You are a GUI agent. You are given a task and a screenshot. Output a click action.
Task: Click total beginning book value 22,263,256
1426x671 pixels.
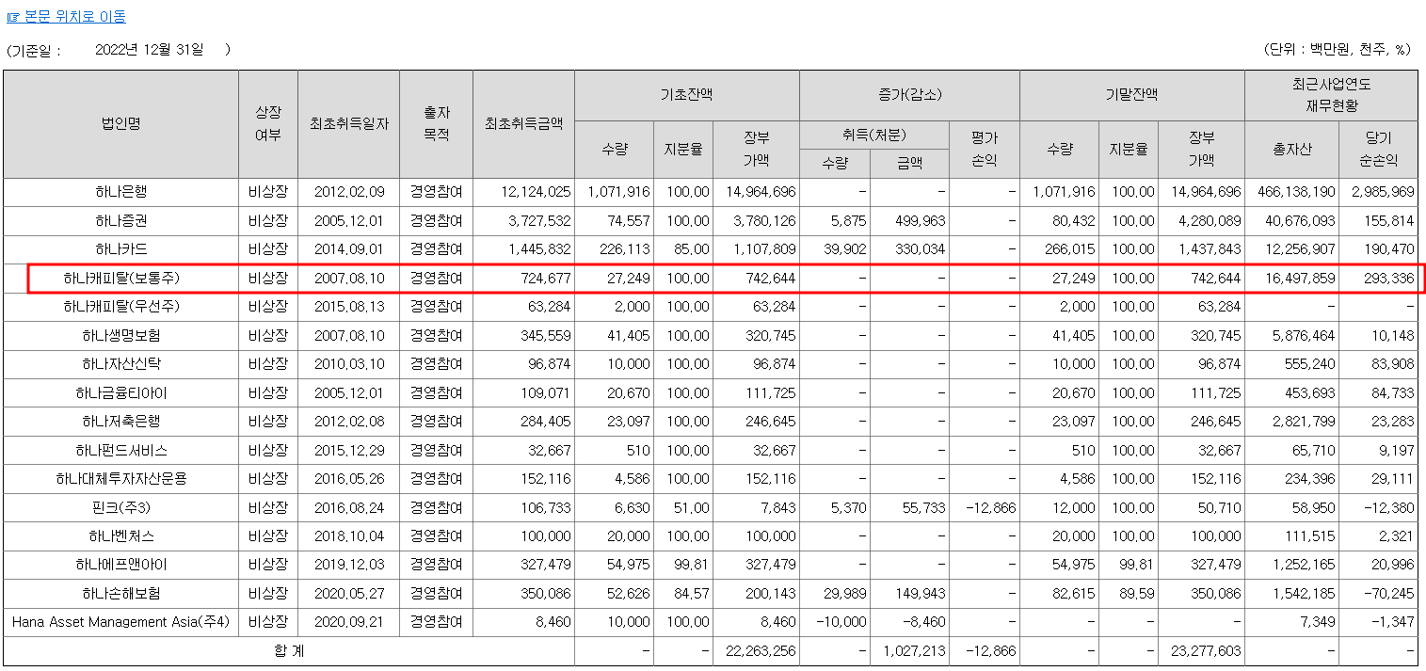[760, 651]
